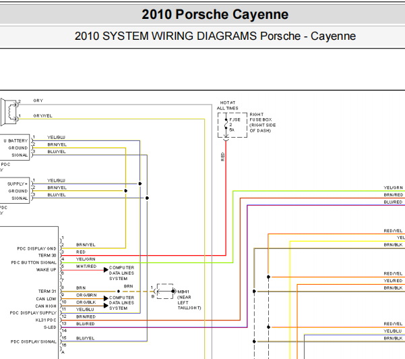The image size is (405, 359).
Task: Click "COMPUTER DATA LINES SYSTEM" beside WAKE UP wire
Action: pyautogui.click(x=122, y=273)
